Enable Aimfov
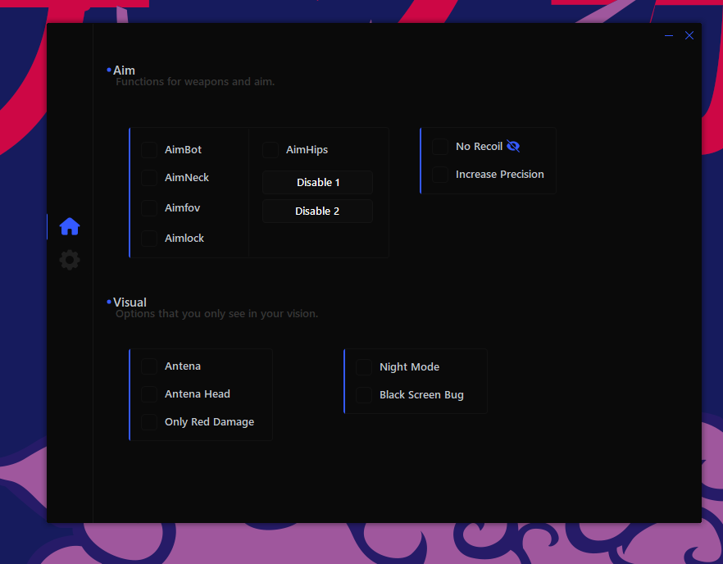Image resolution: width=723 pixels, height=564 pixels. click(x=148, y=207)
